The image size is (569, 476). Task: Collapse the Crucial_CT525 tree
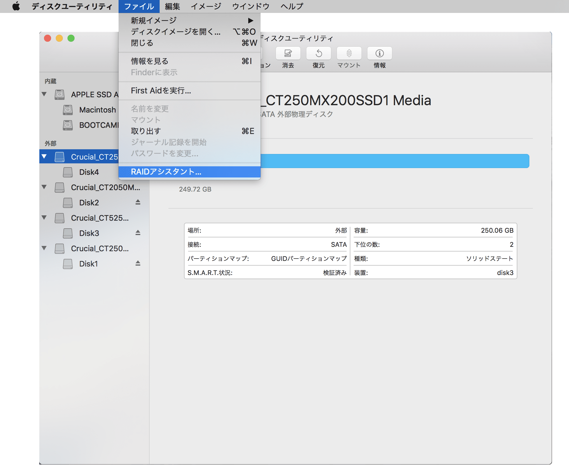click(44, 218)
